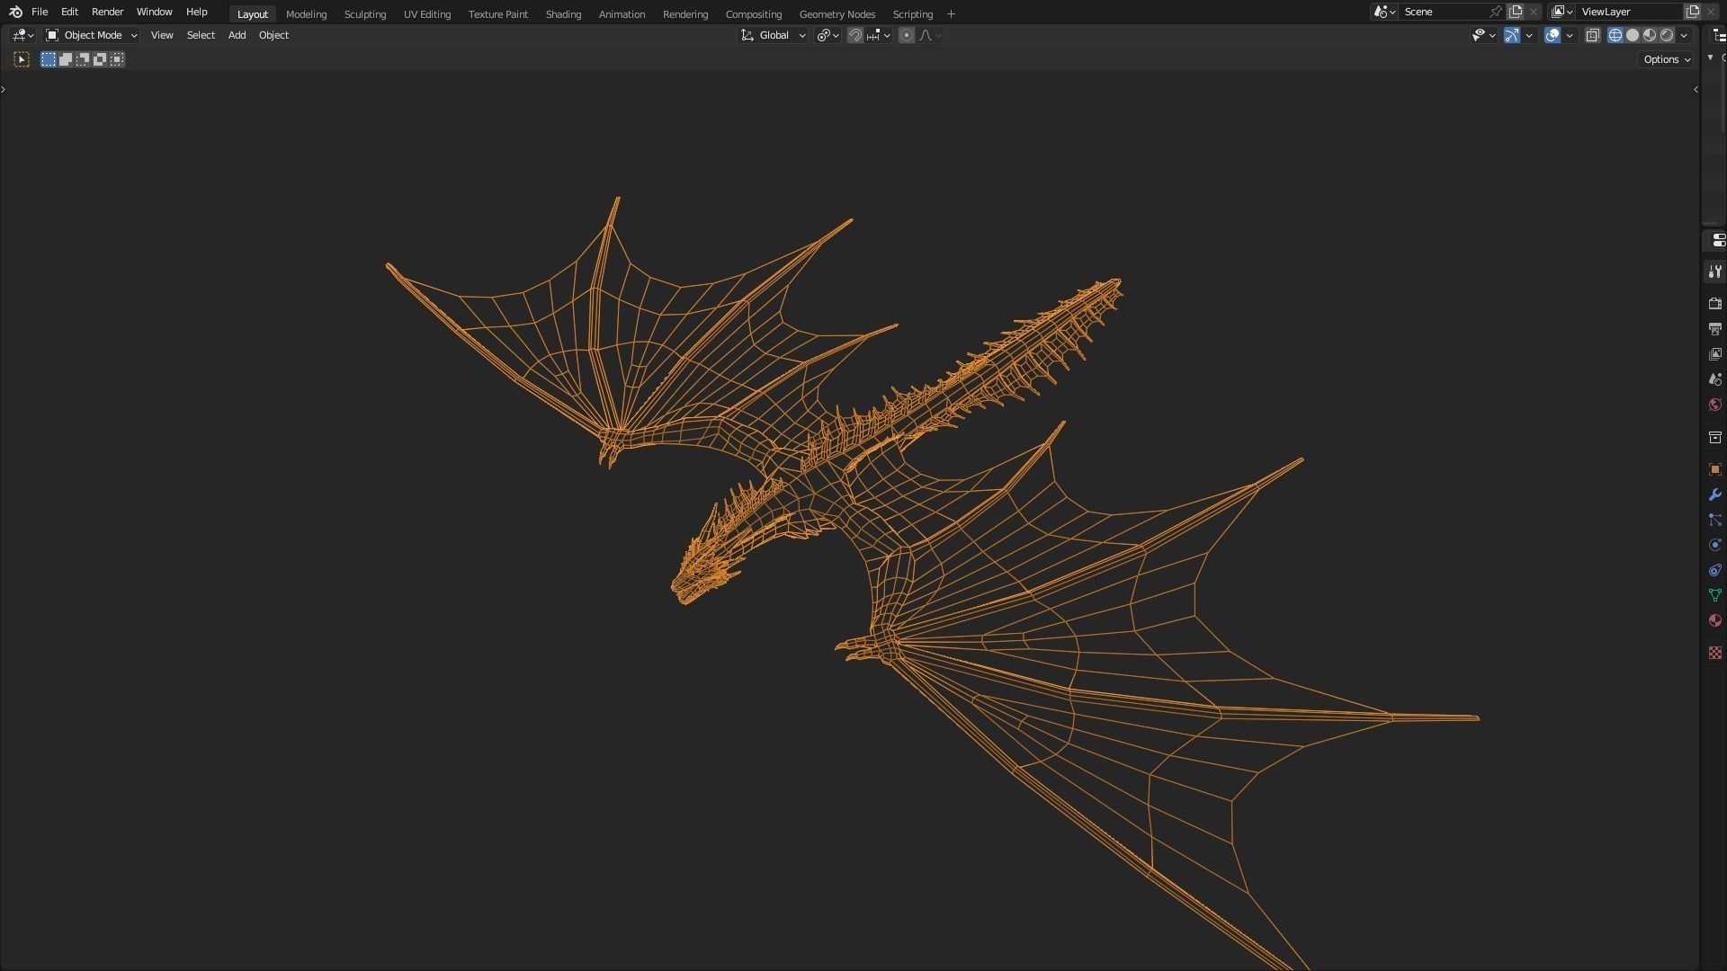Open the viewport Object menu

pos(273,35)
